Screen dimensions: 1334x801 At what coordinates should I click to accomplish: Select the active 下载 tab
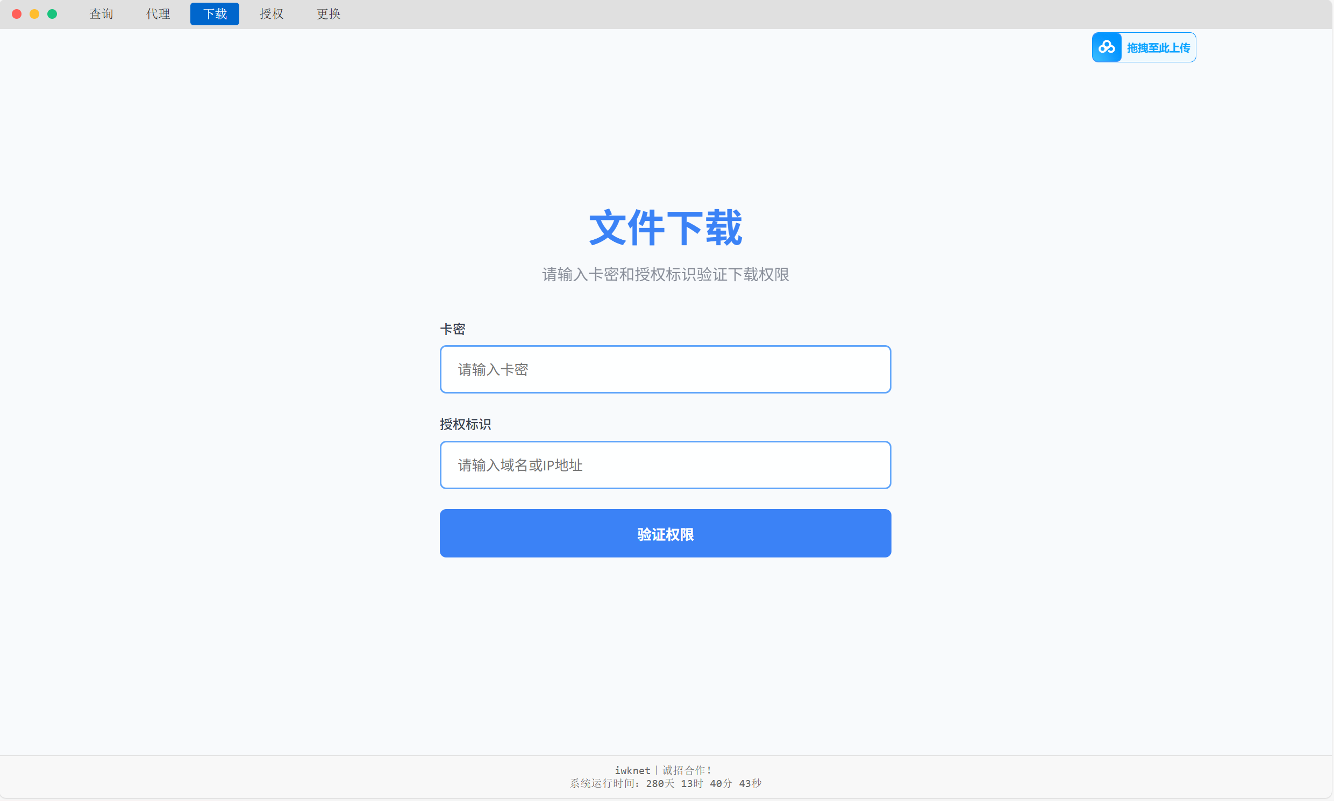click(215, 14)
